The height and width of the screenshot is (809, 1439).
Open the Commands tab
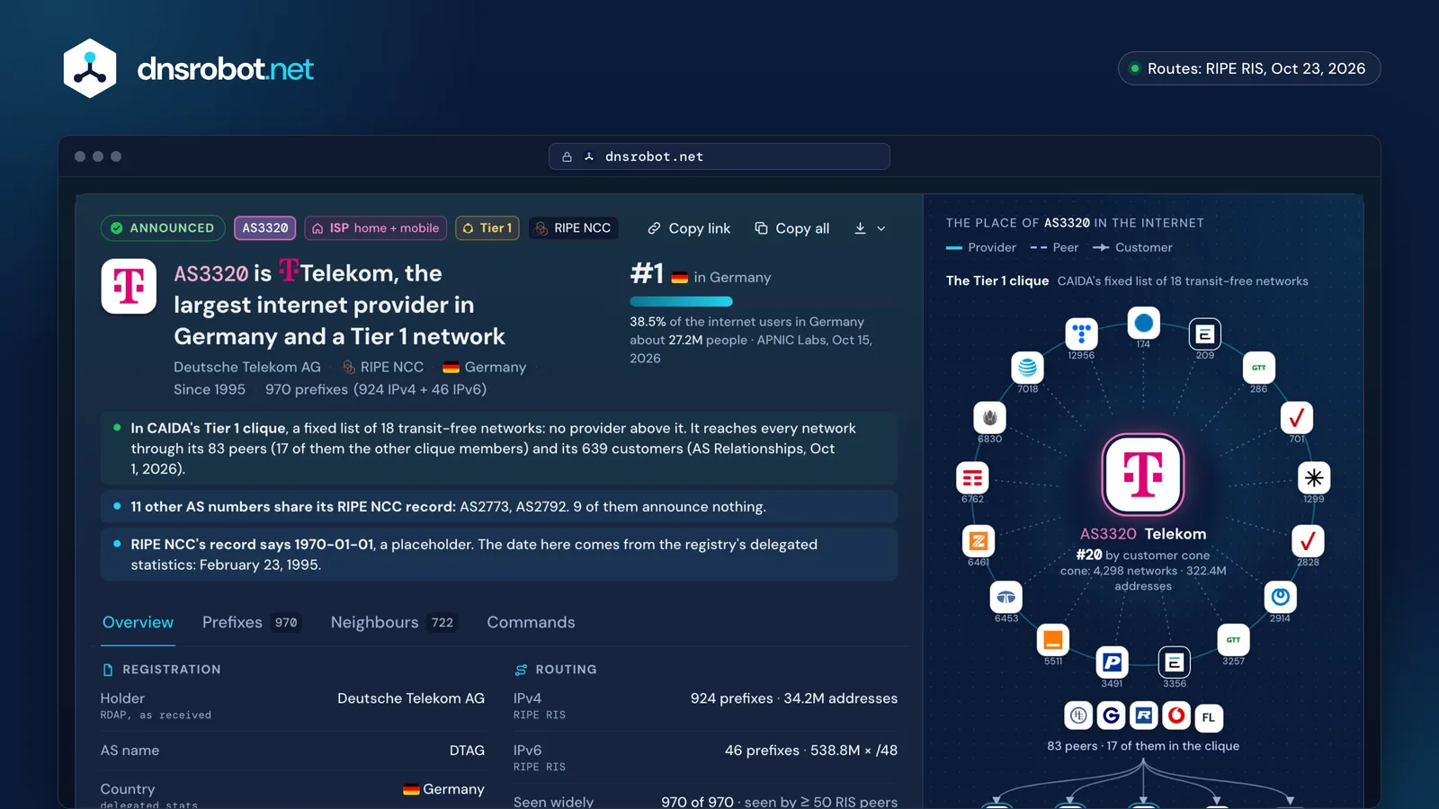click(531, 622)
